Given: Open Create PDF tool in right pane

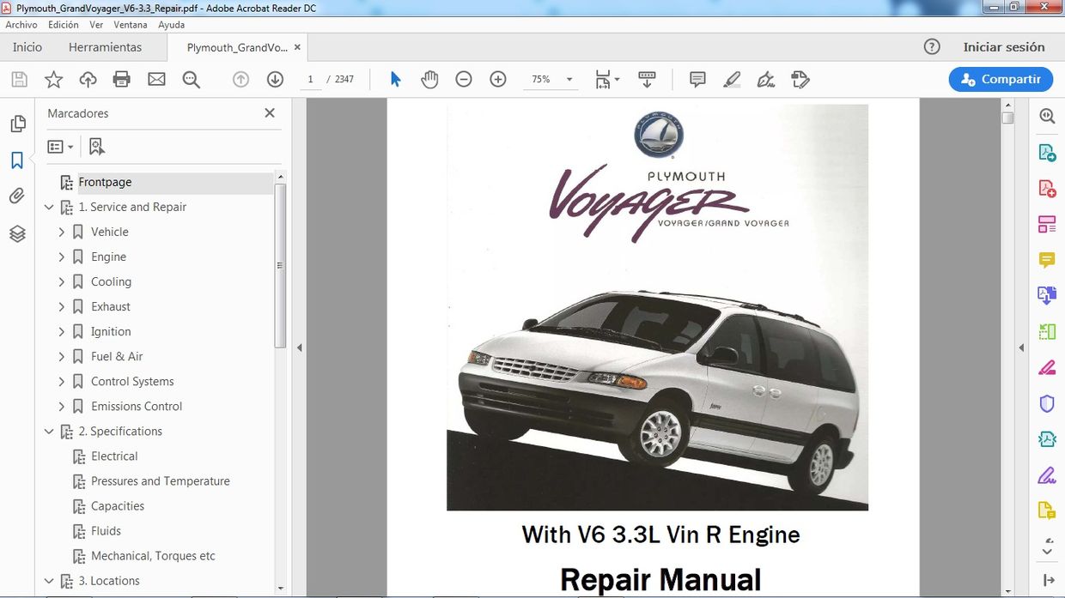Looking at the screenshot, I should point(1047,189).
